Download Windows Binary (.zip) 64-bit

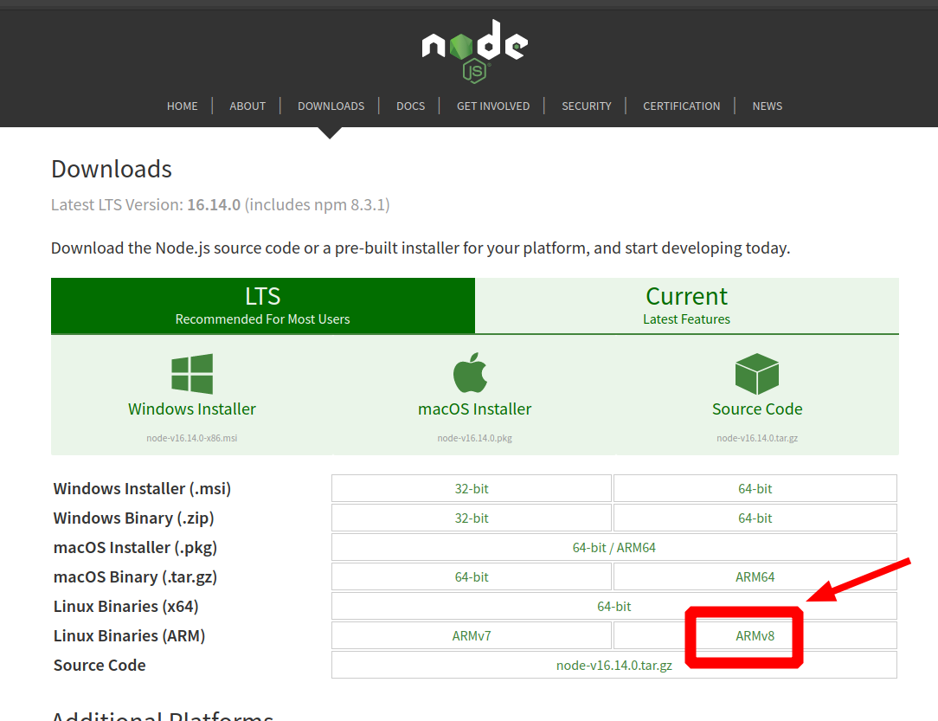coord(755,518)
